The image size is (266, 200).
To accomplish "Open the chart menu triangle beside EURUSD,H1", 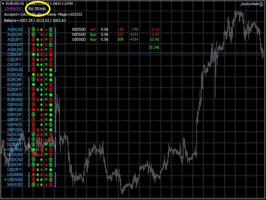I will tap(3, 4).
